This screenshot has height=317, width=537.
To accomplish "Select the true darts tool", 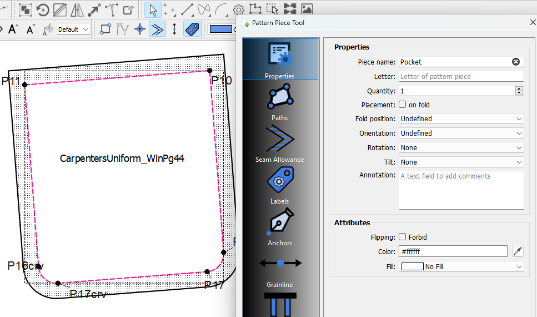I will [111, 9].
